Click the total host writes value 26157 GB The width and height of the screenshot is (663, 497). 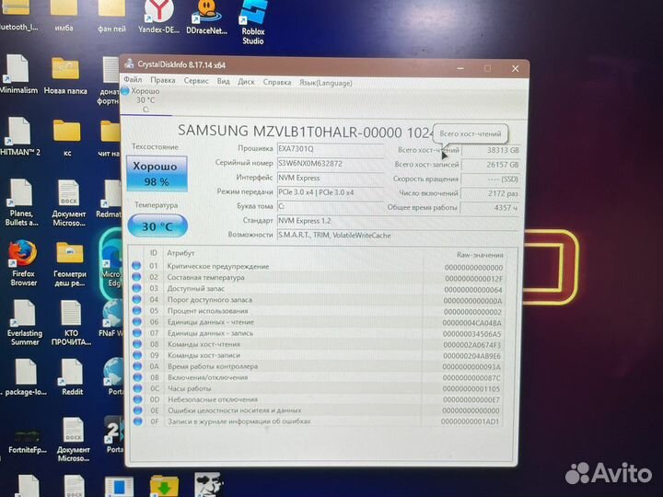pyautogui.click(x=490, y=165)
